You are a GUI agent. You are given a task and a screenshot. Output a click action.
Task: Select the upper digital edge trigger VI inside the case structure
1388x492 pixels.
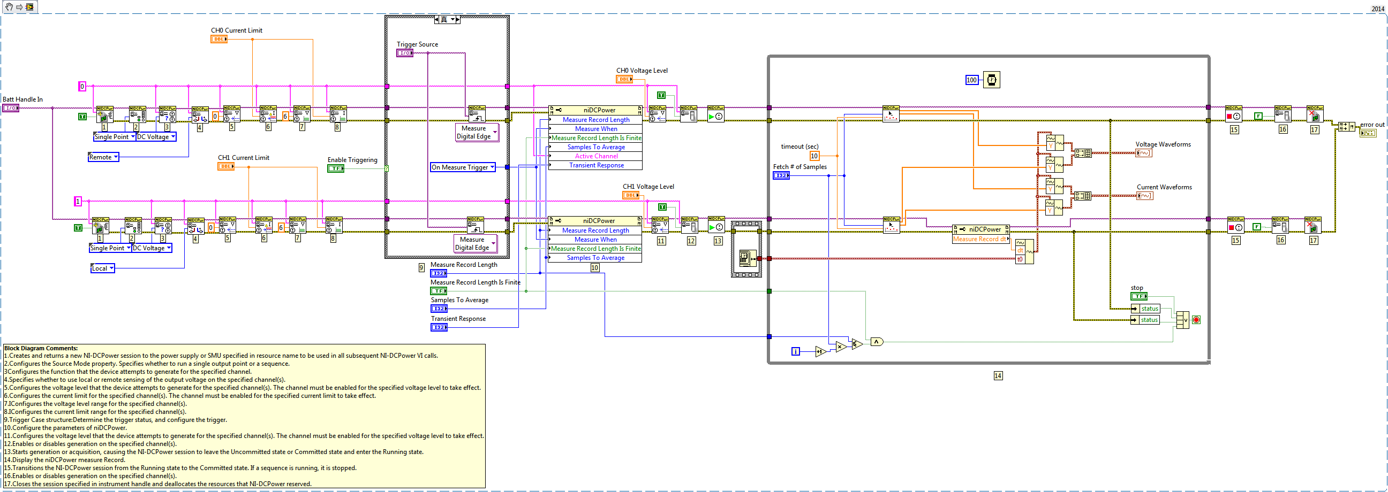coord(477,114)
